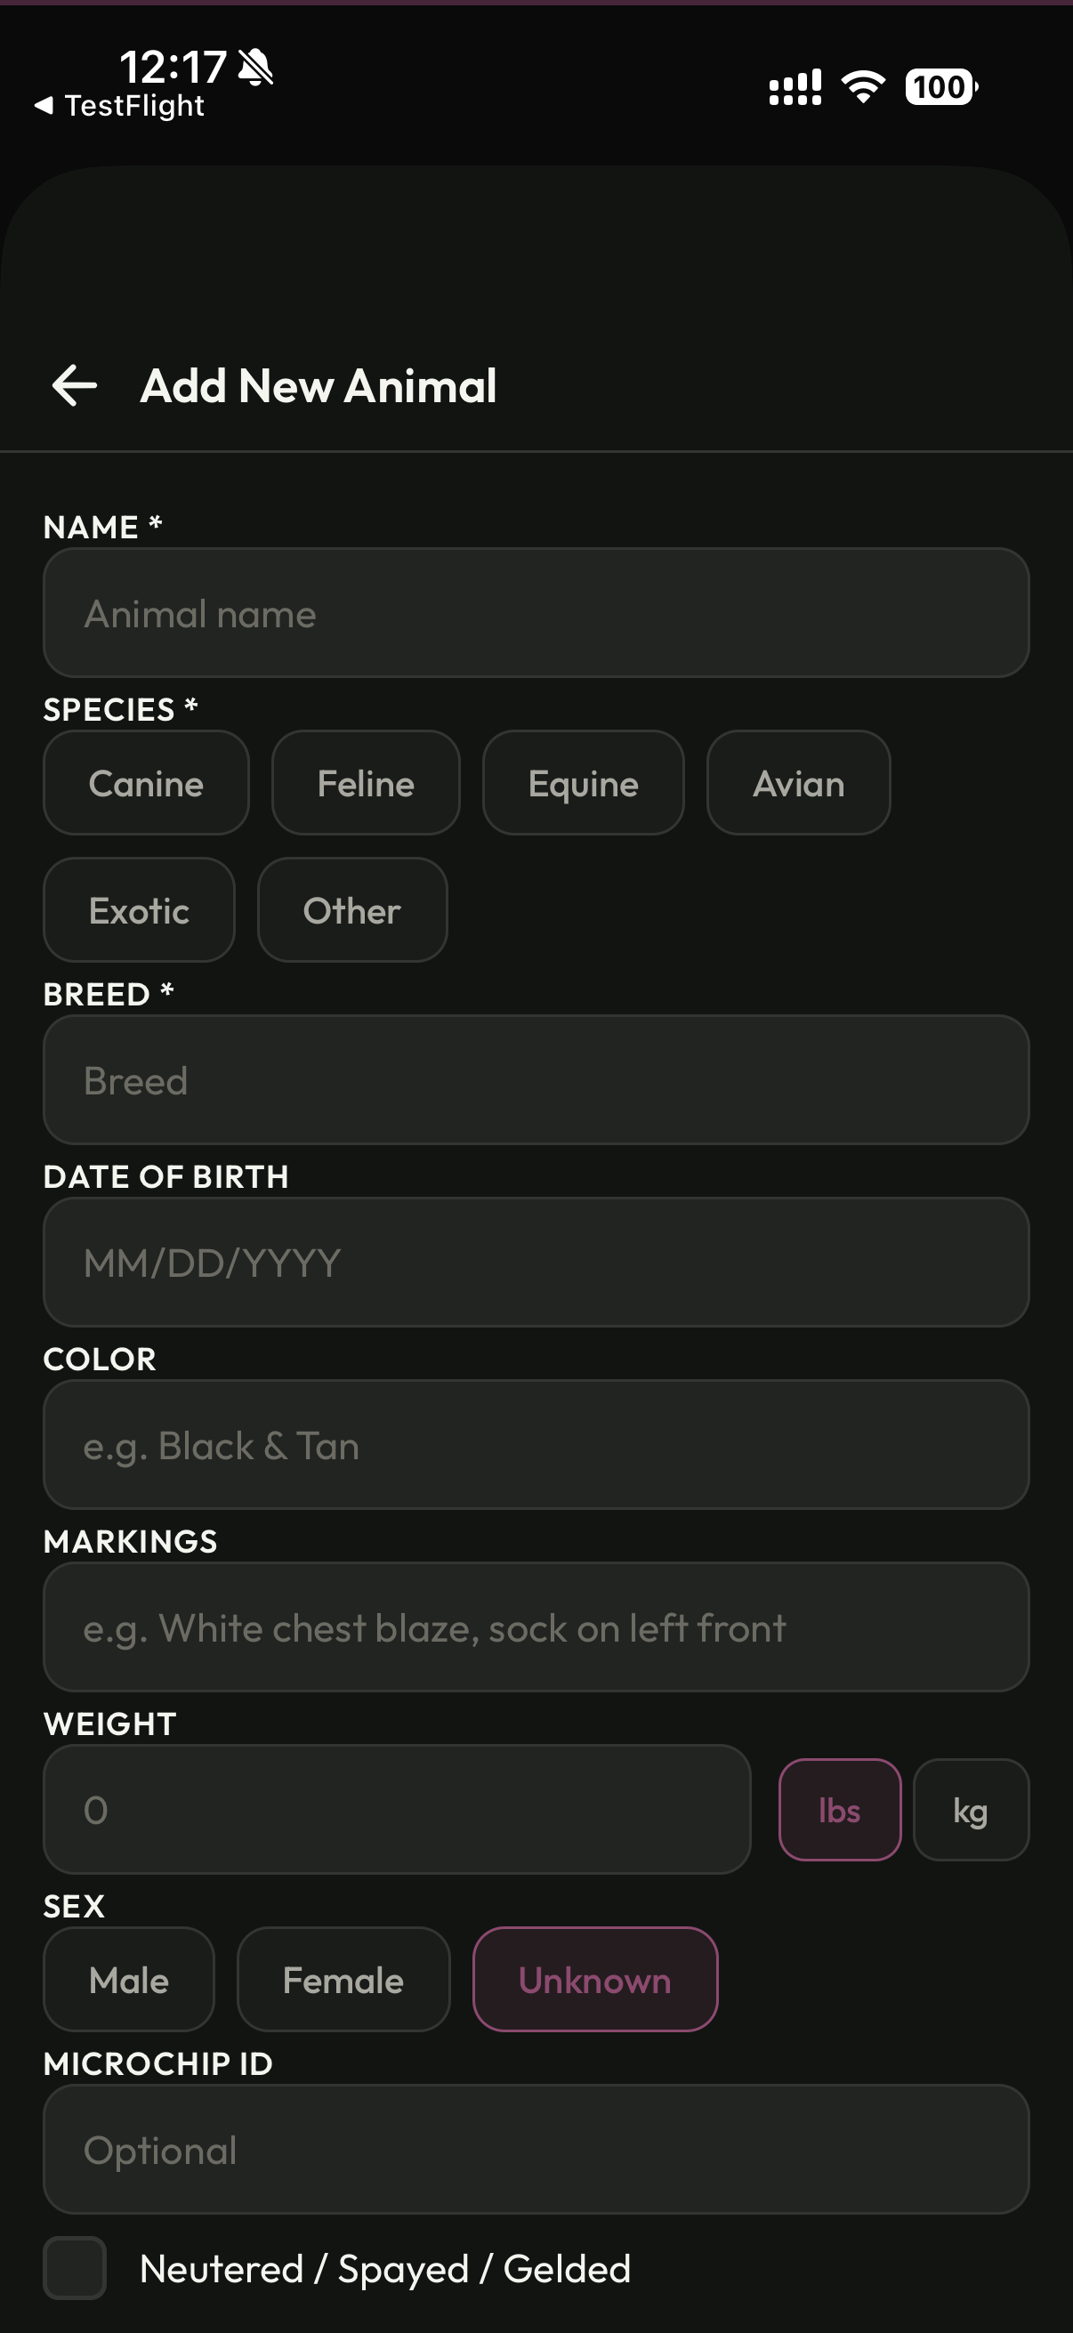1073x2333 pixels.
Task: Tap the Animal name field
Action: [536, 612]
